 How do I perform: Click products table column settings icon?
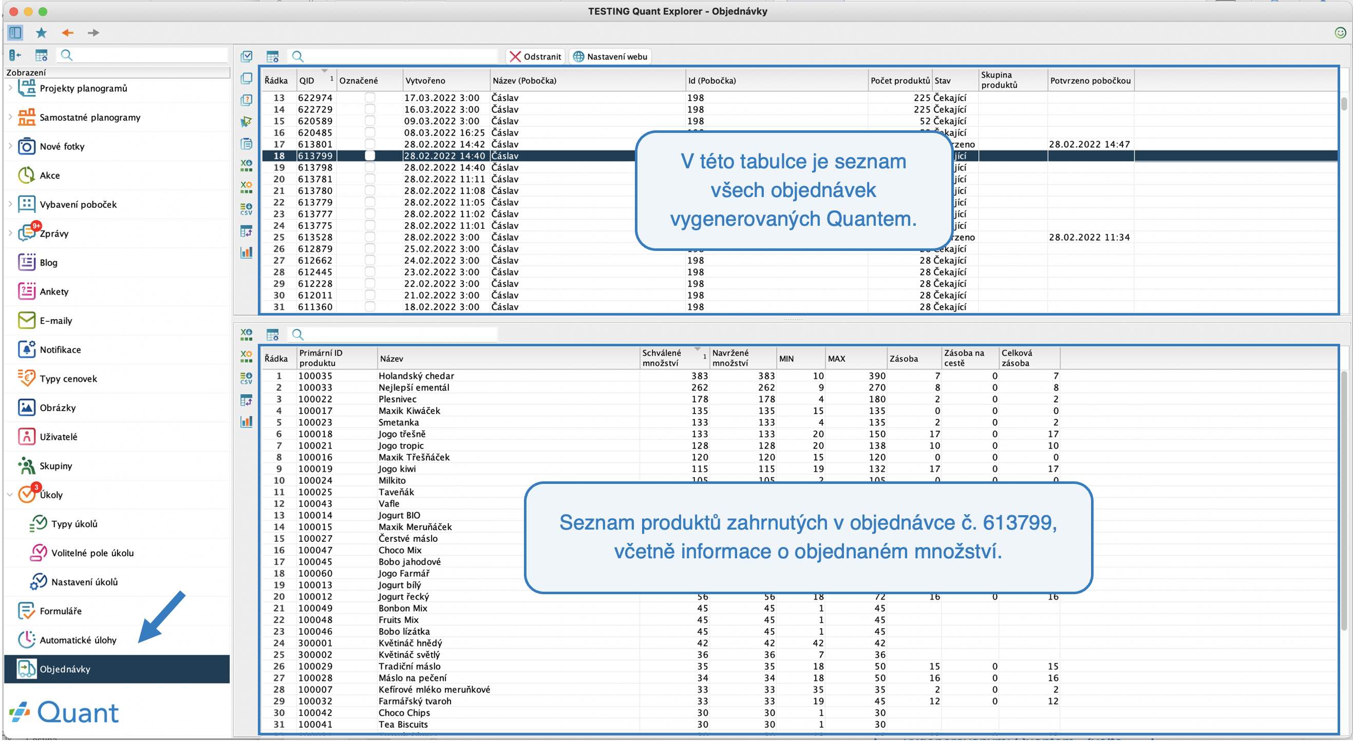273,334
